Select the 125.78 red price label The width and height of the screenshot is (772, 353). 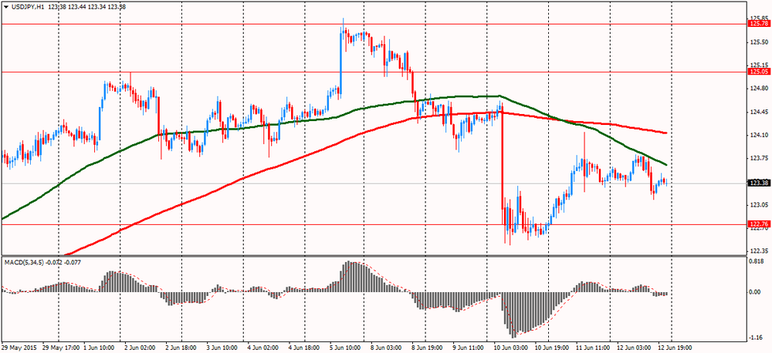[759, 24]
